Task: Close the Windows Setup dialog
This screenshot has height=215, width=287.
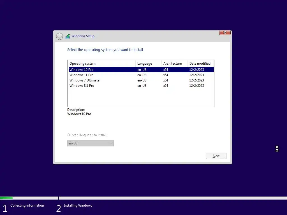Action: (x=225, y=32)
